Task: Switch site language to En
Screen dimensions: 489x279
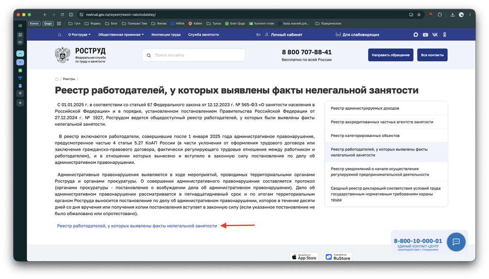Action: [258, 34]
